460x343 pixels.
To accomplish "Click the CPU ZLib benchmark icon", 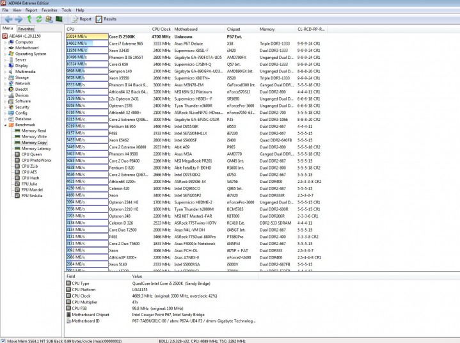I will tap(17, 166).
